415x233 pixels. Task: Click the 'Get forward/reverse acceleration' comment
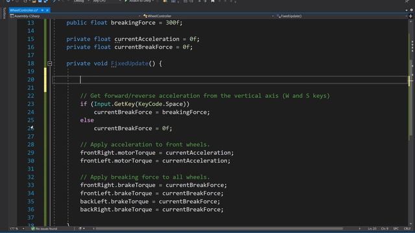point(205,96)
